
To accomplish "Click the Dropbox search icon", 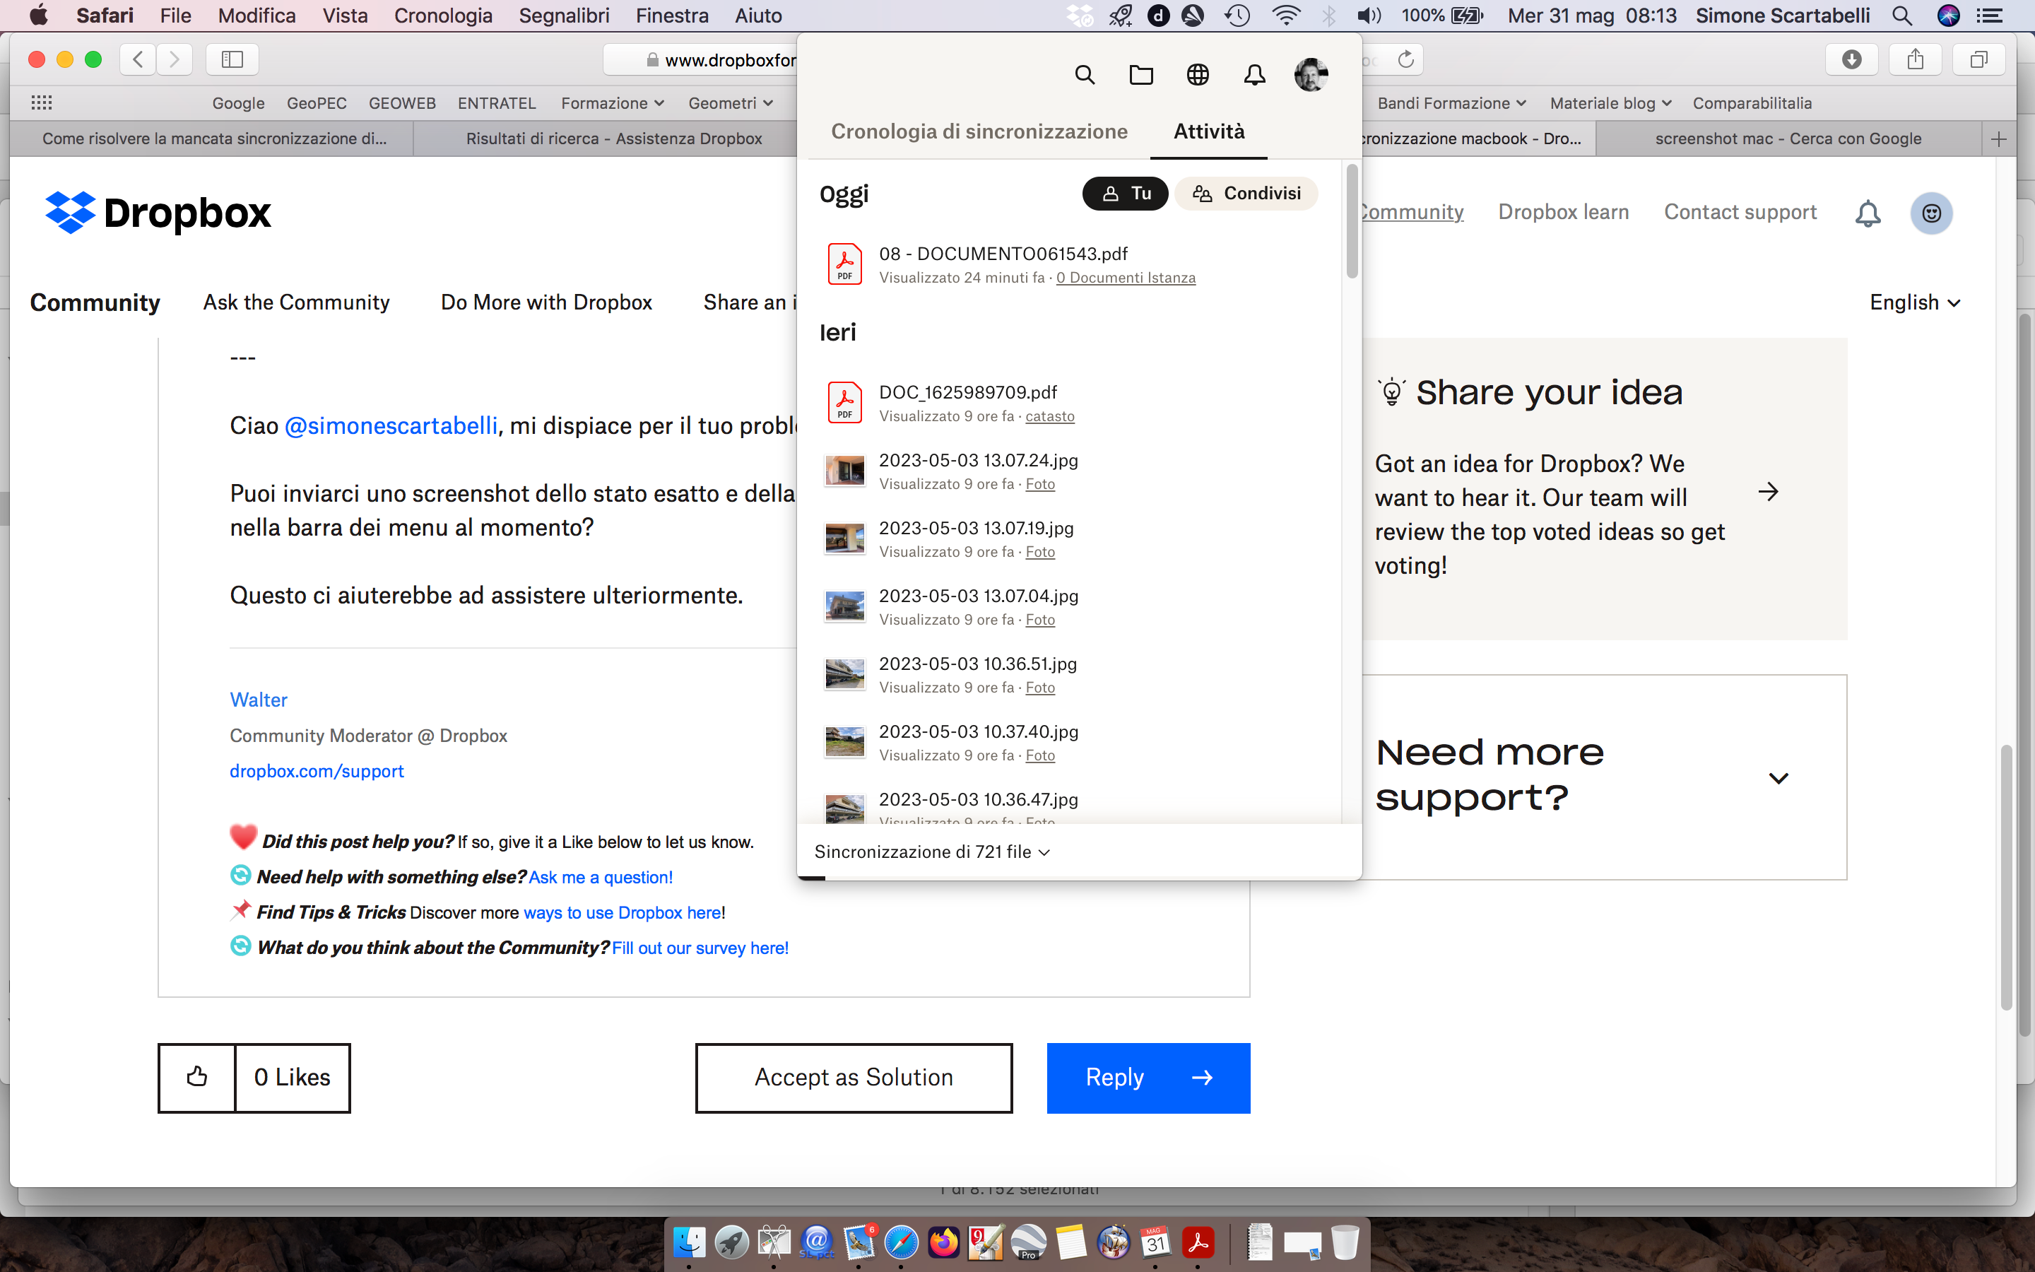I will coord(1084,75).
